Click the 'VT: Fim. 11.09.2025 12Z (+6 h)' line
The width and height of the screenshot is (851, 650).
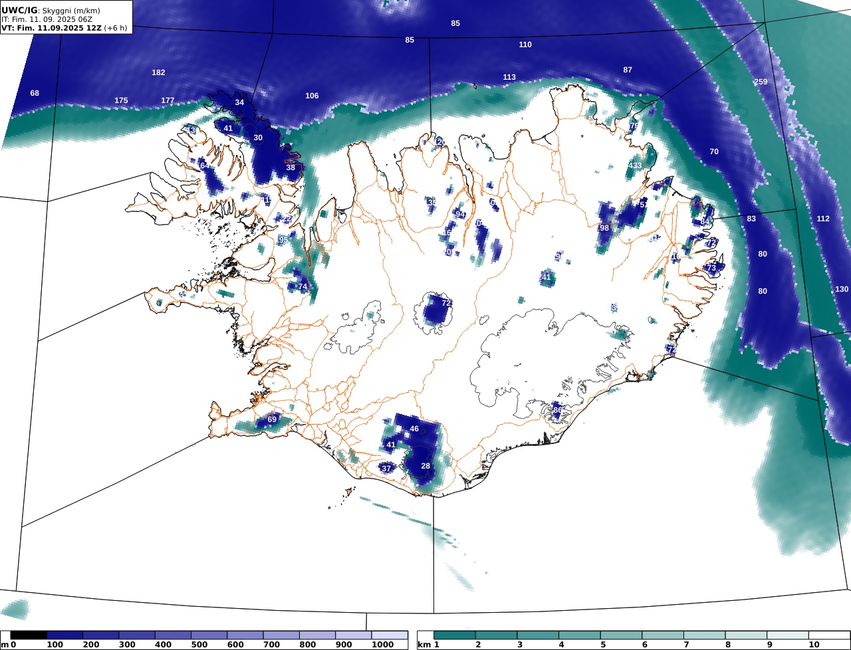(64, 29)
